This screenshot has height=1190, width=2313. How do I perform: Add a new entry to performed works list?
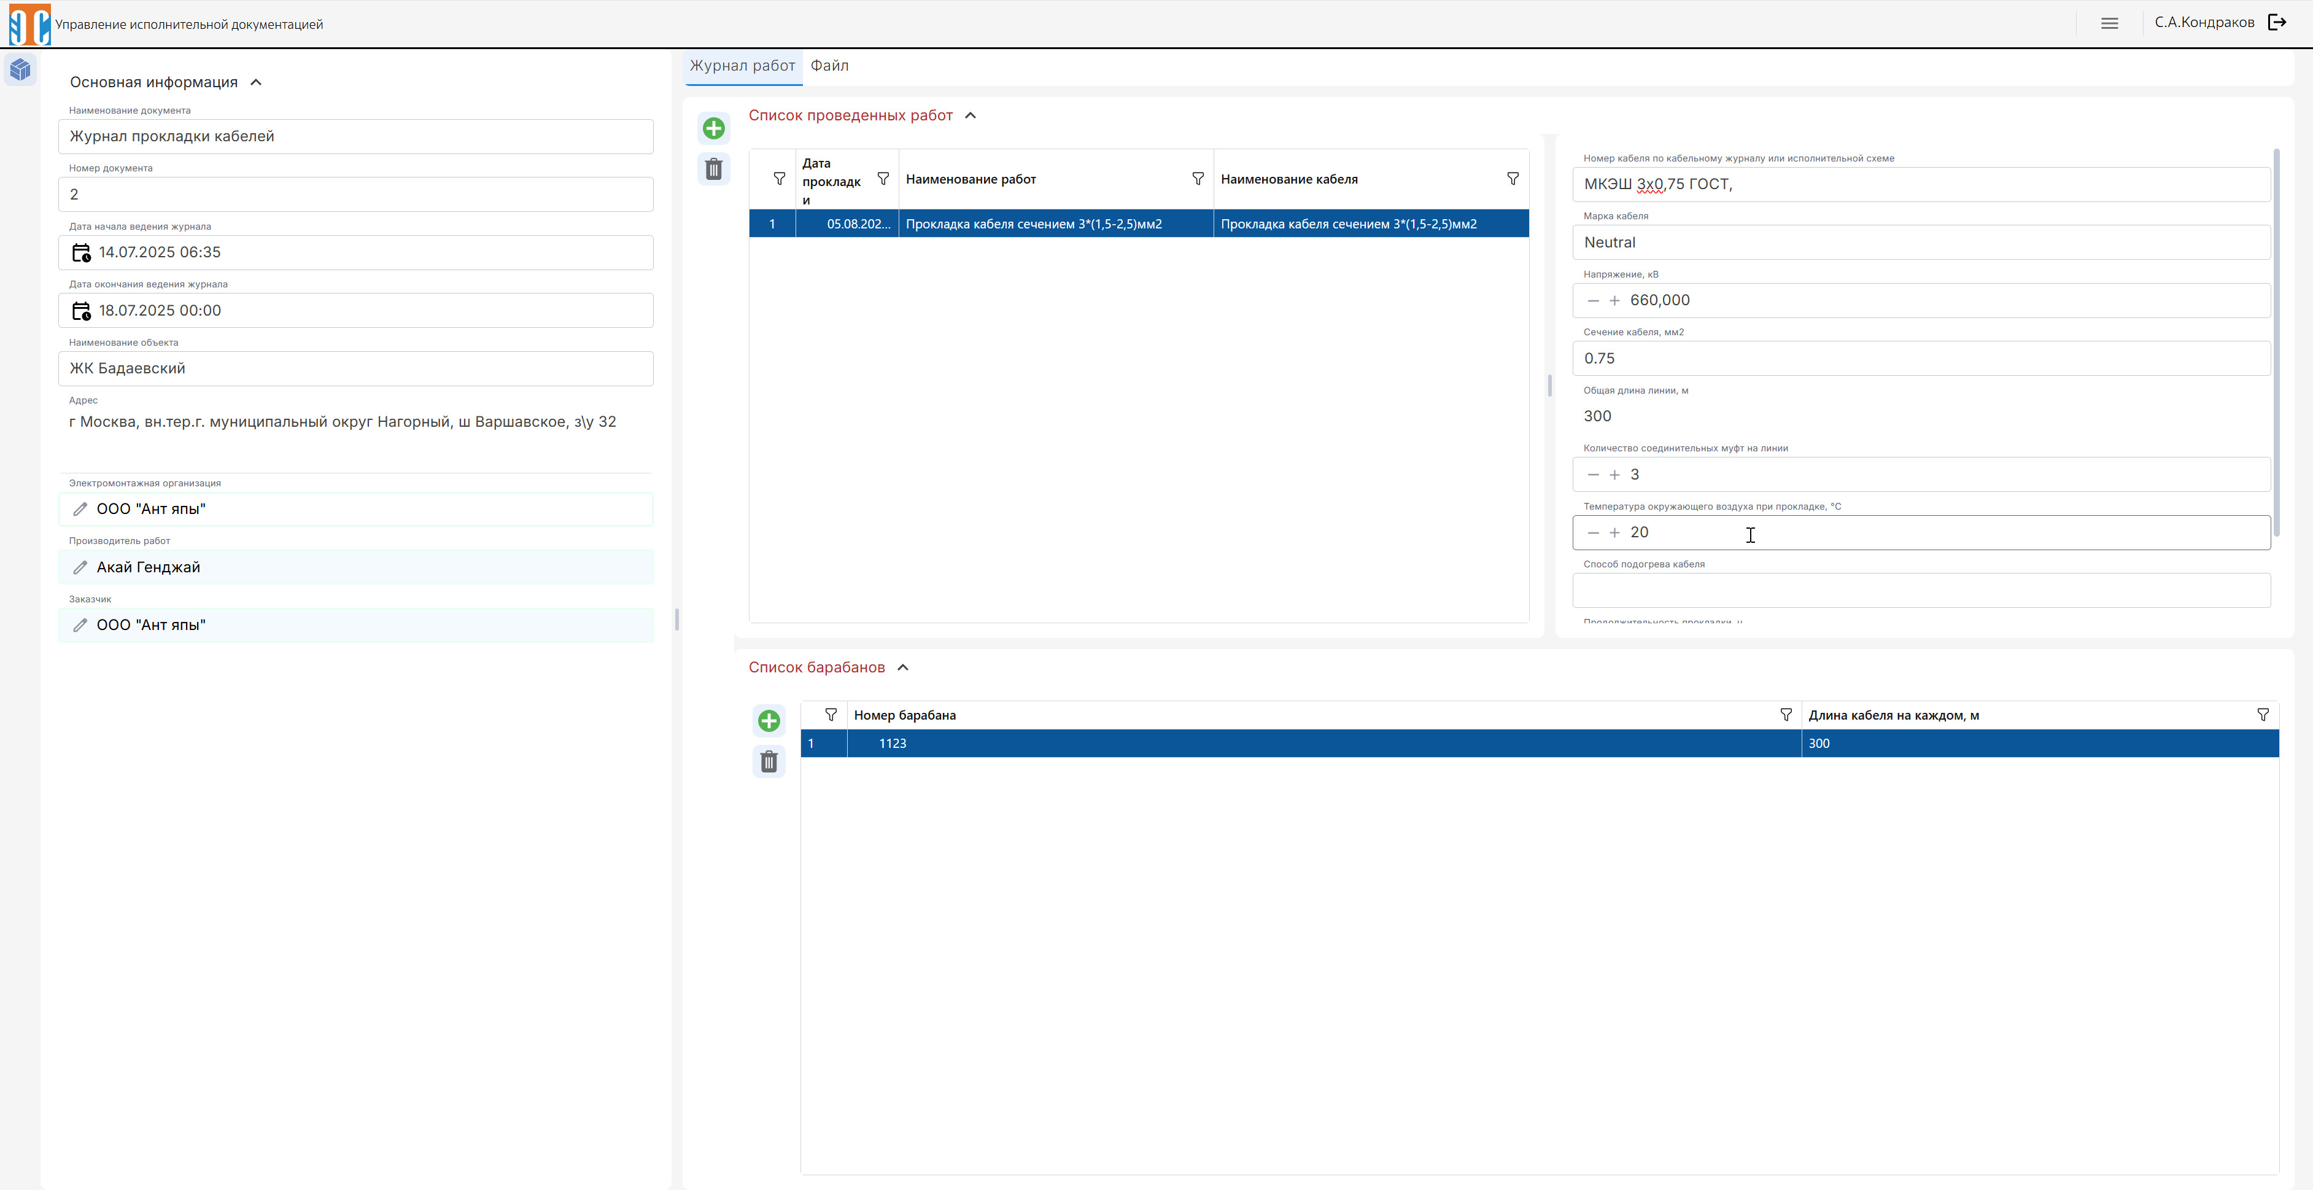pos(714,128)
